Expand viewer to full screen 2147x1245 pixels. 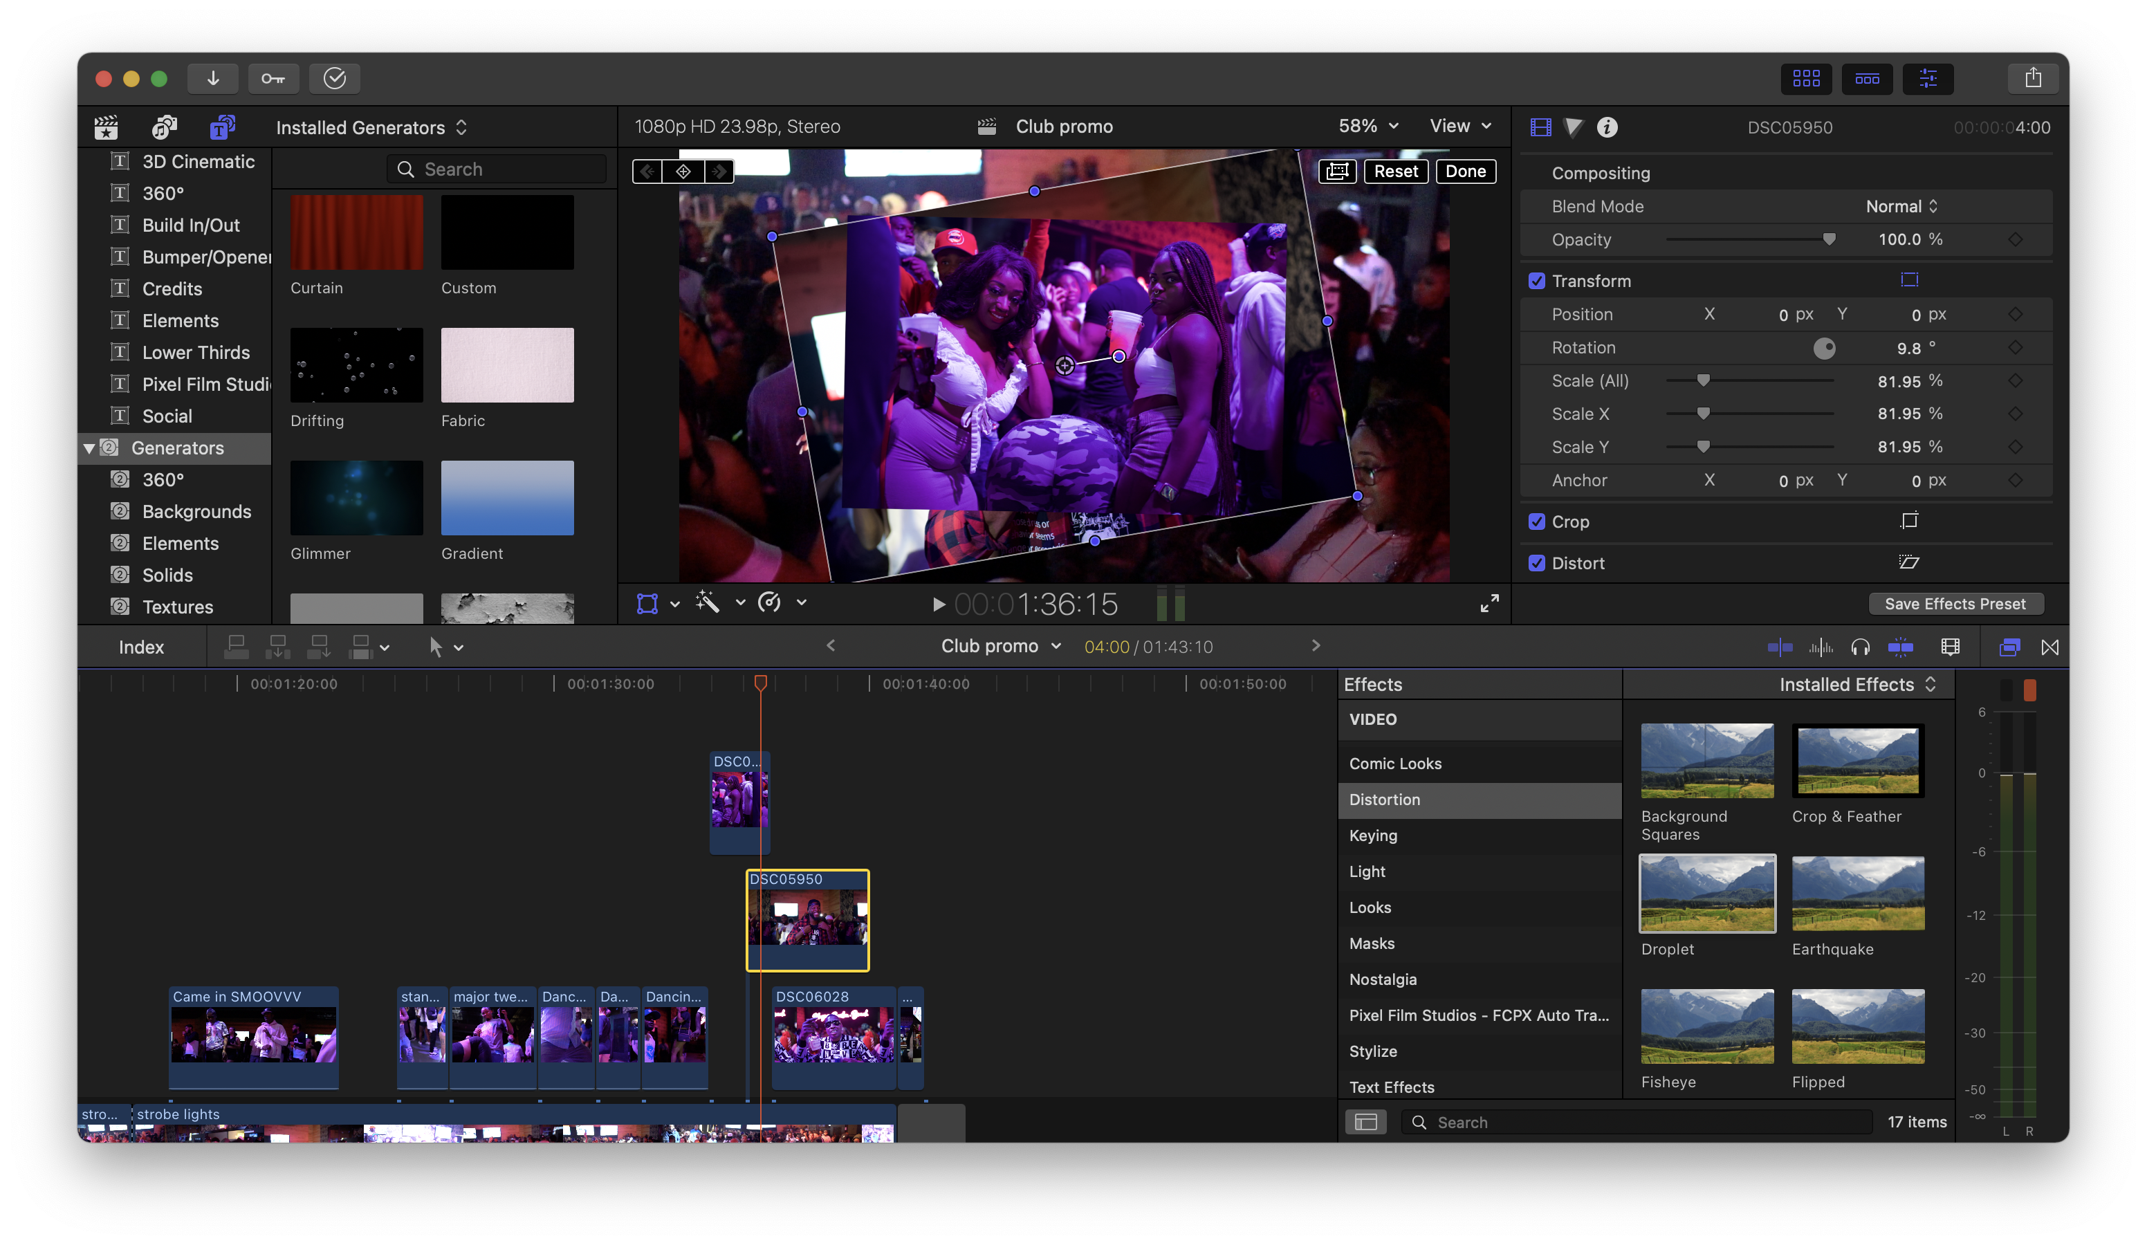coord(1489,603)
